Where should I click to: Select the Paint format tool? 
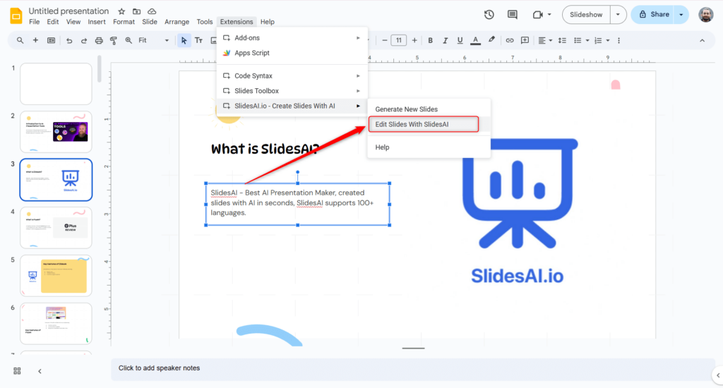point(114,40)
